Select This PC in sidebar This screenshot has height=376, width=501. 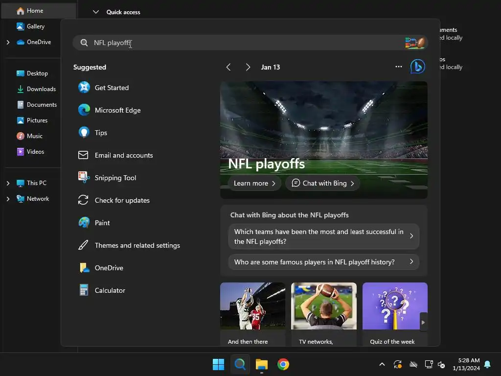31,183
